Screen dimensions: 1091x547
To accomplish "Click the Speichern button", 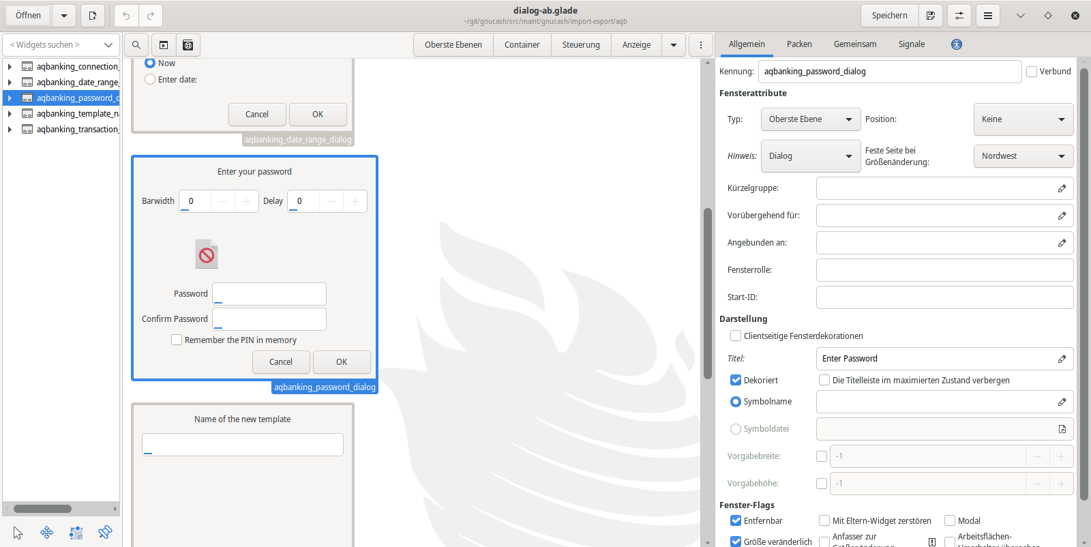I will pos(890,16).
